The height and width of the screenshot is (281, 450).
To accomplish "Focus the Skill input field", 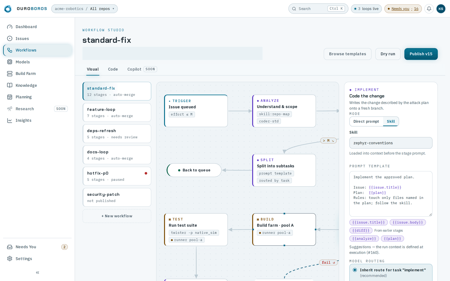I will [391, 143].
